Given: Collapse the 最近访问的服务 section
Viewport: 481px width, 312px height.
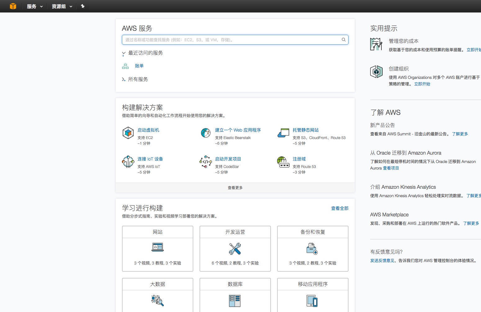Looking at the screenshot, I should coord(142,53).
